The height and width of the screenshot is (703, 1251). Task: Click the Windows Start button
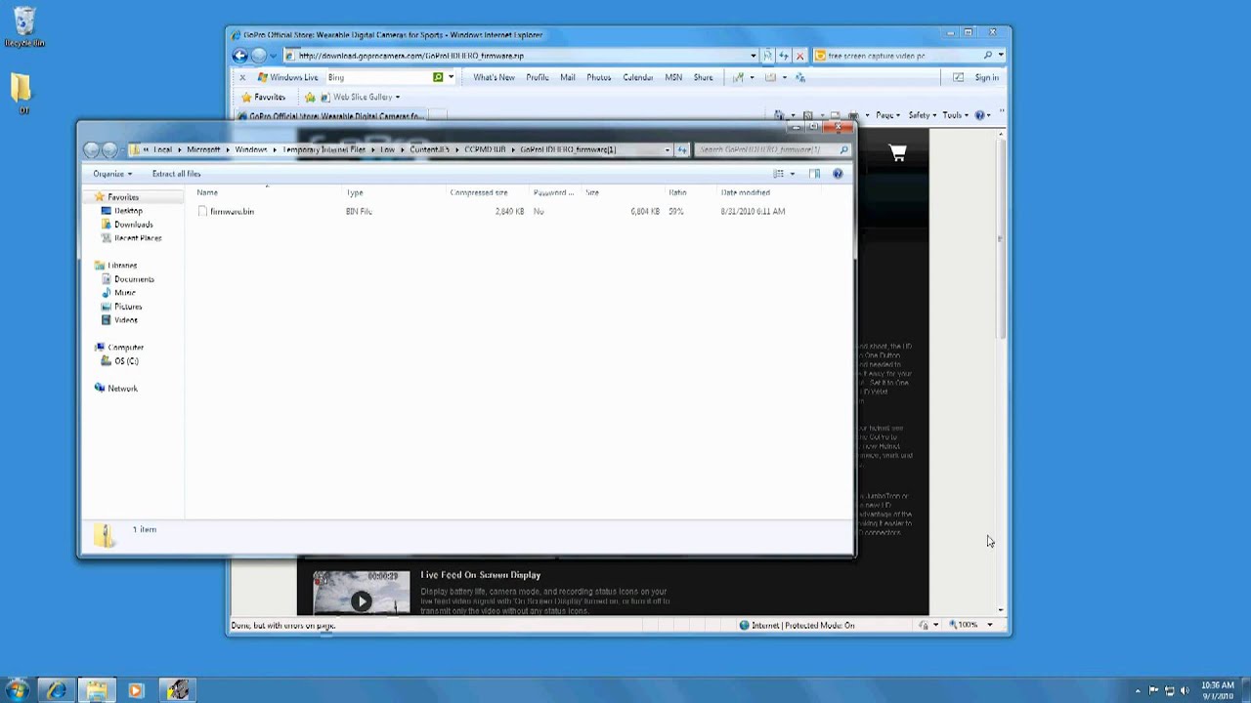click(17, 690)
